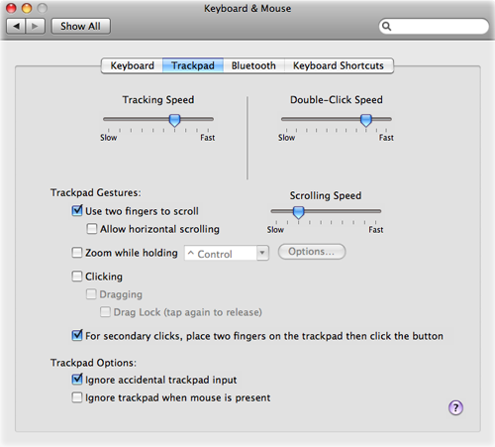This screenshot has width=495, height=447.
Task: Switch to the Keyboard tab
Action: pyautogui.click(x=132, y=65)
